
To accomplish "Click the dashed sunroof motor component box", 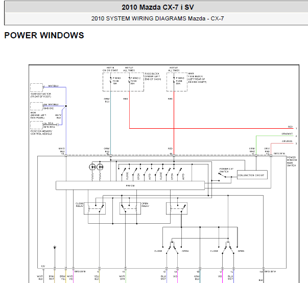I will 37,87.
